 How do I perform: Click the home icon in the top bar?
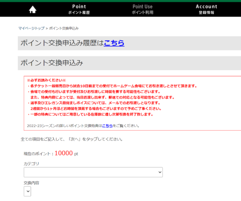[33, 10]
